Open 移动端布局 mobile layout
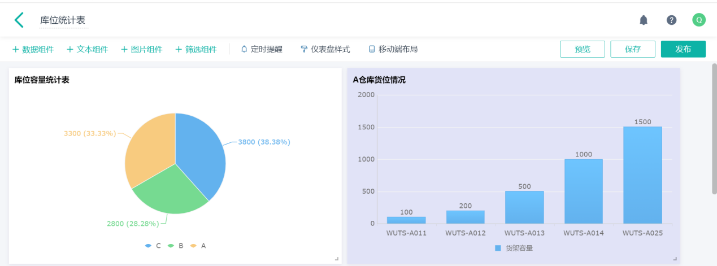The height and width of the screenshot is (266, 717). click(x=393, y=49)
